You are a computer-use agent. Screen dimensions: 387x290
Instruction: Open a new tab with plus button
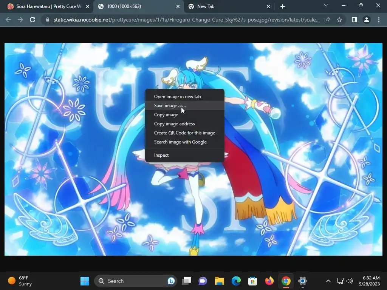click(x=283, y=7)
